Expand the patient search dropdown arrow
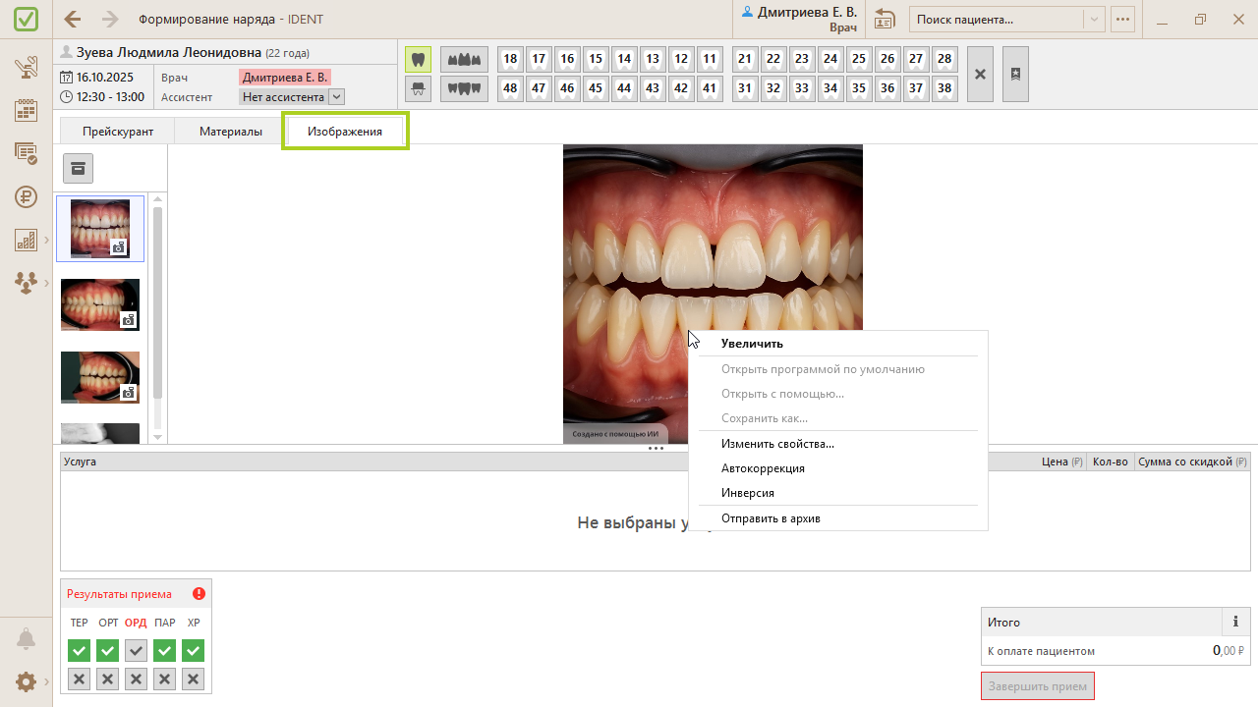Image resolution: width=1258 pixels, height=707 pixels. pyautogui.click(x=1094, y=19)
